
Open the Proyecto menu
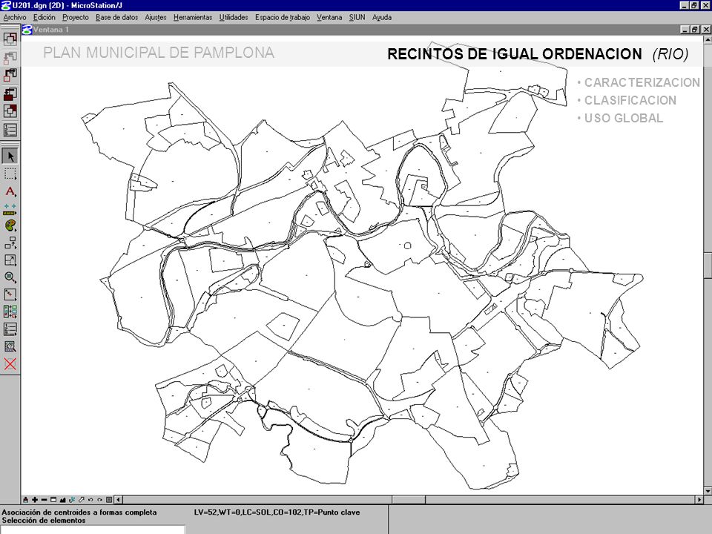(x=76, y=17)
